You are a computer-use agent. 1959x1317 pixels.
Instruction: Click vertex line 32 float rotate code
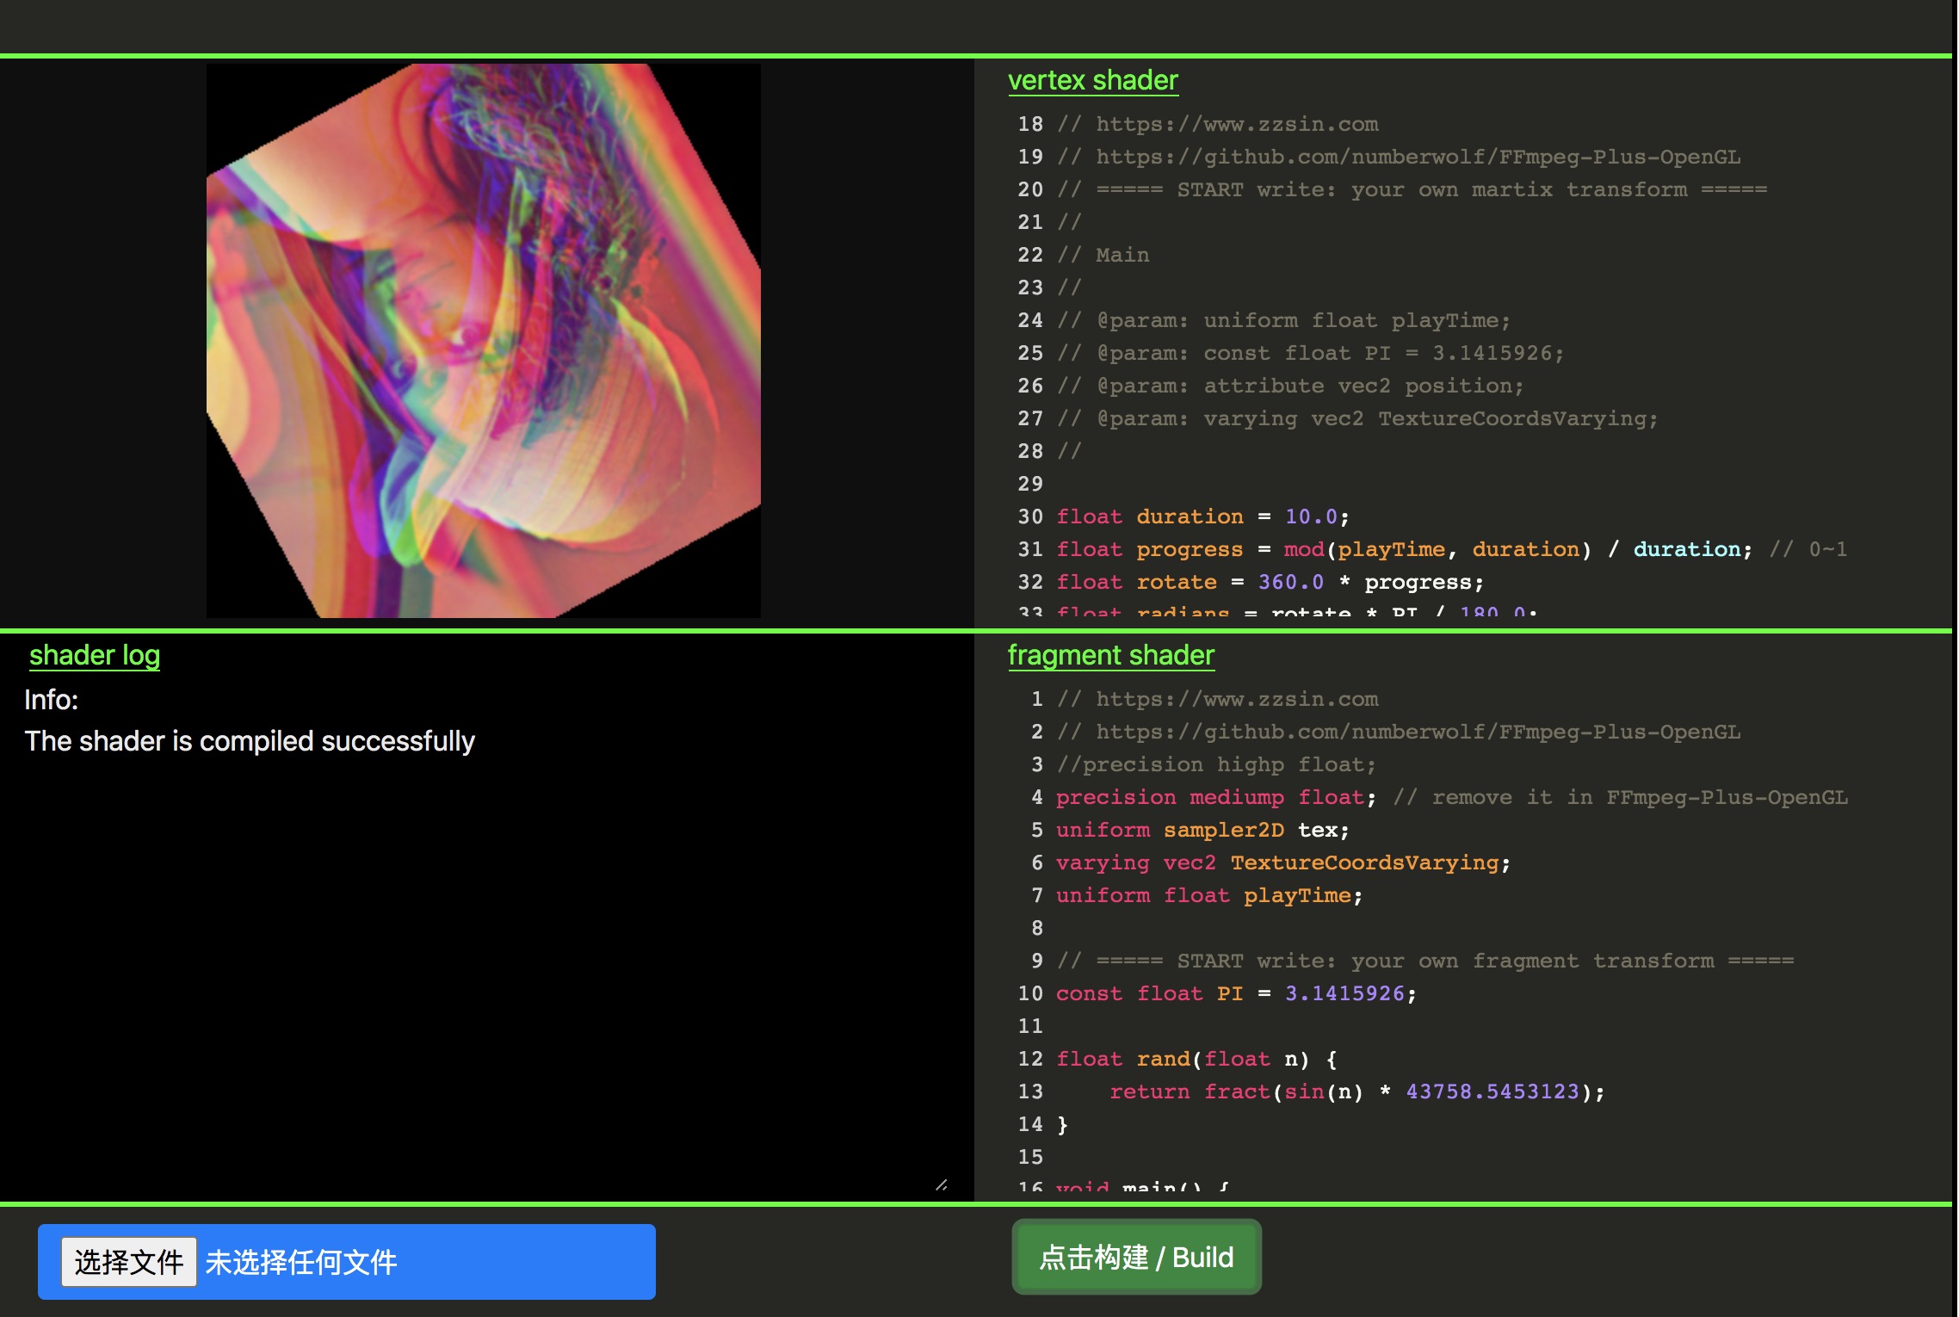pyautogui.click(x=1269, y=582)
